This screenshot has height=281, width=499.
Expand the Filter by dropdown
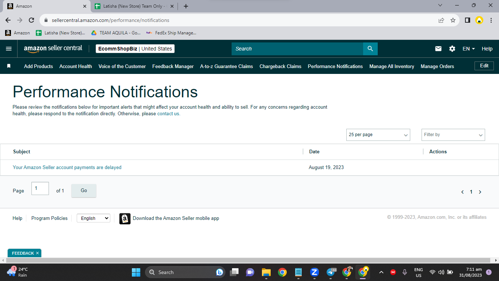coord(453,135)
